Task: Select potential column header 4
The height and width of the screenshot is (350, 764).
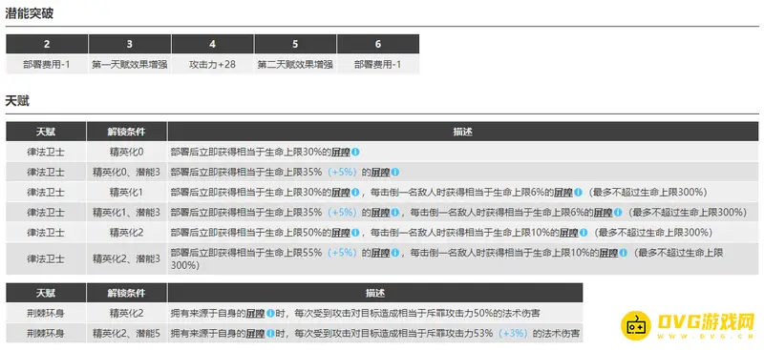Action: coord(212,44)
